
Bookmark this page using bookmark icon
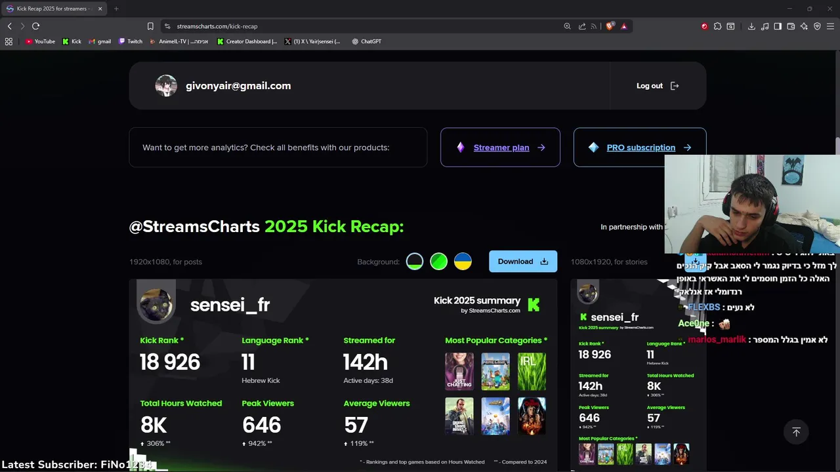[x=150, y=26]
